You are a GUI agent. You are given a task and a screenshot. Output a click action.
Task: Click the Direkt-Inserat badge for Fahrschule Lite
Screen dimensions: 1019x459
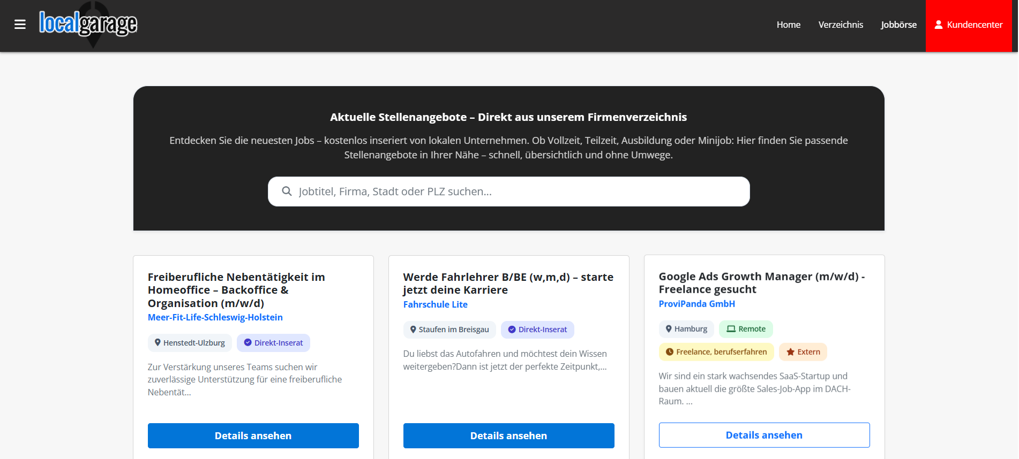(537, 330)
